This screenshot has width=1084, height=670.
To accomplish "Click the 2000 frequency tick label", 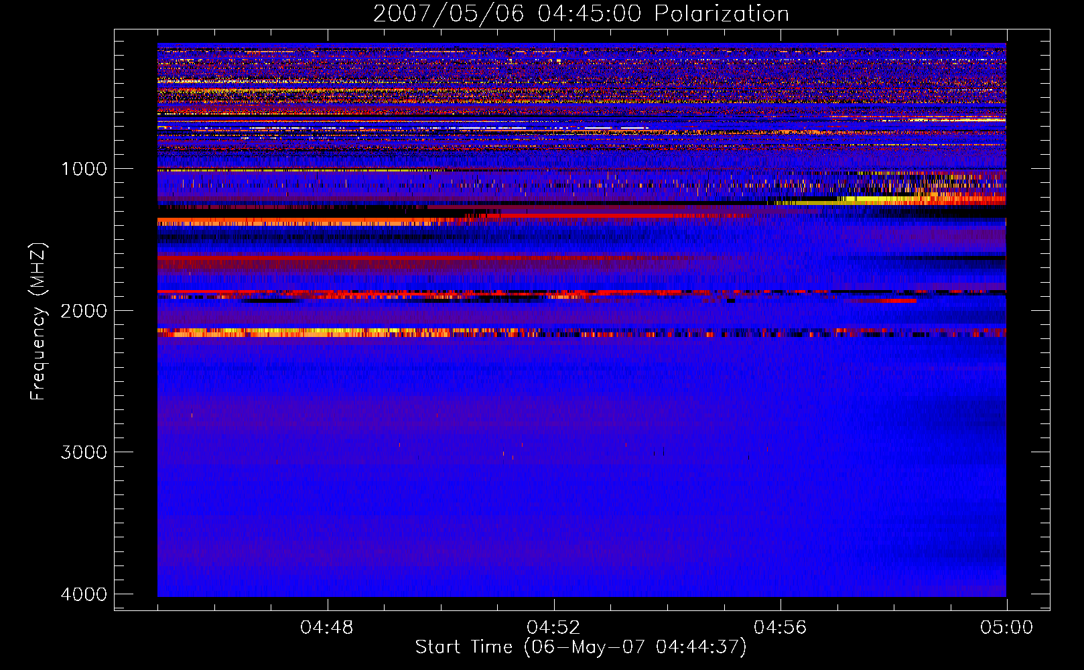I will point(84,310).
